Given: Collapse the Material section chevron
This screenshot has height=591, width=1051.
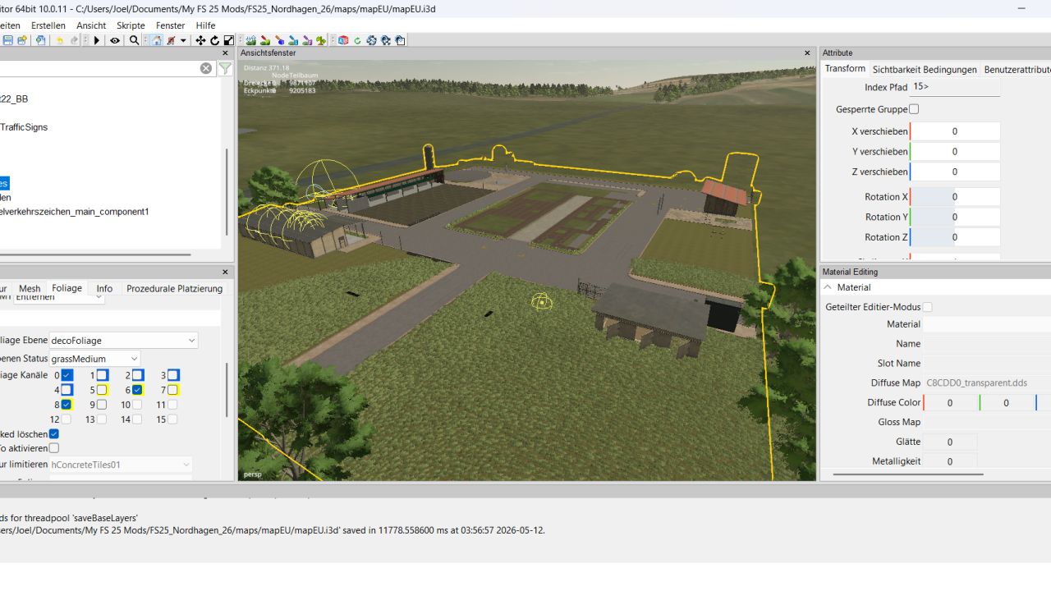Looking at the screenshot, I should tap(827, 287).
